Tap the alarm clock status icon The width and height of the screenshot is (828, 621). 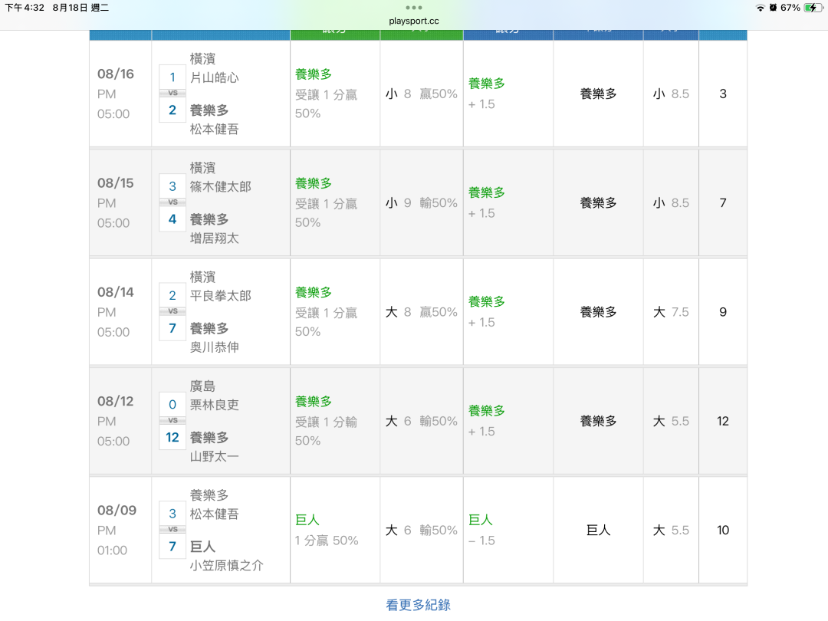coord(773,8)
